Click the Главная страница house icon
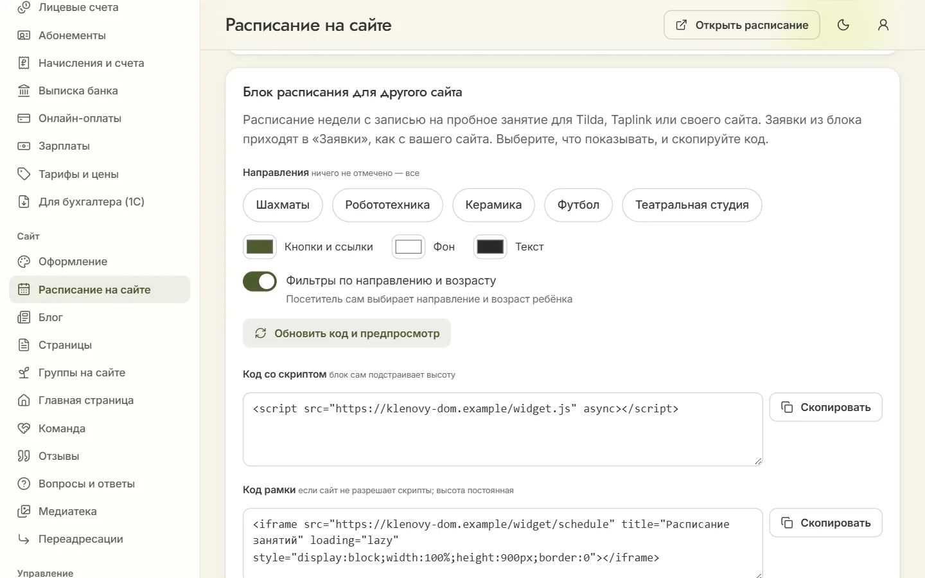 click(24, 400)
